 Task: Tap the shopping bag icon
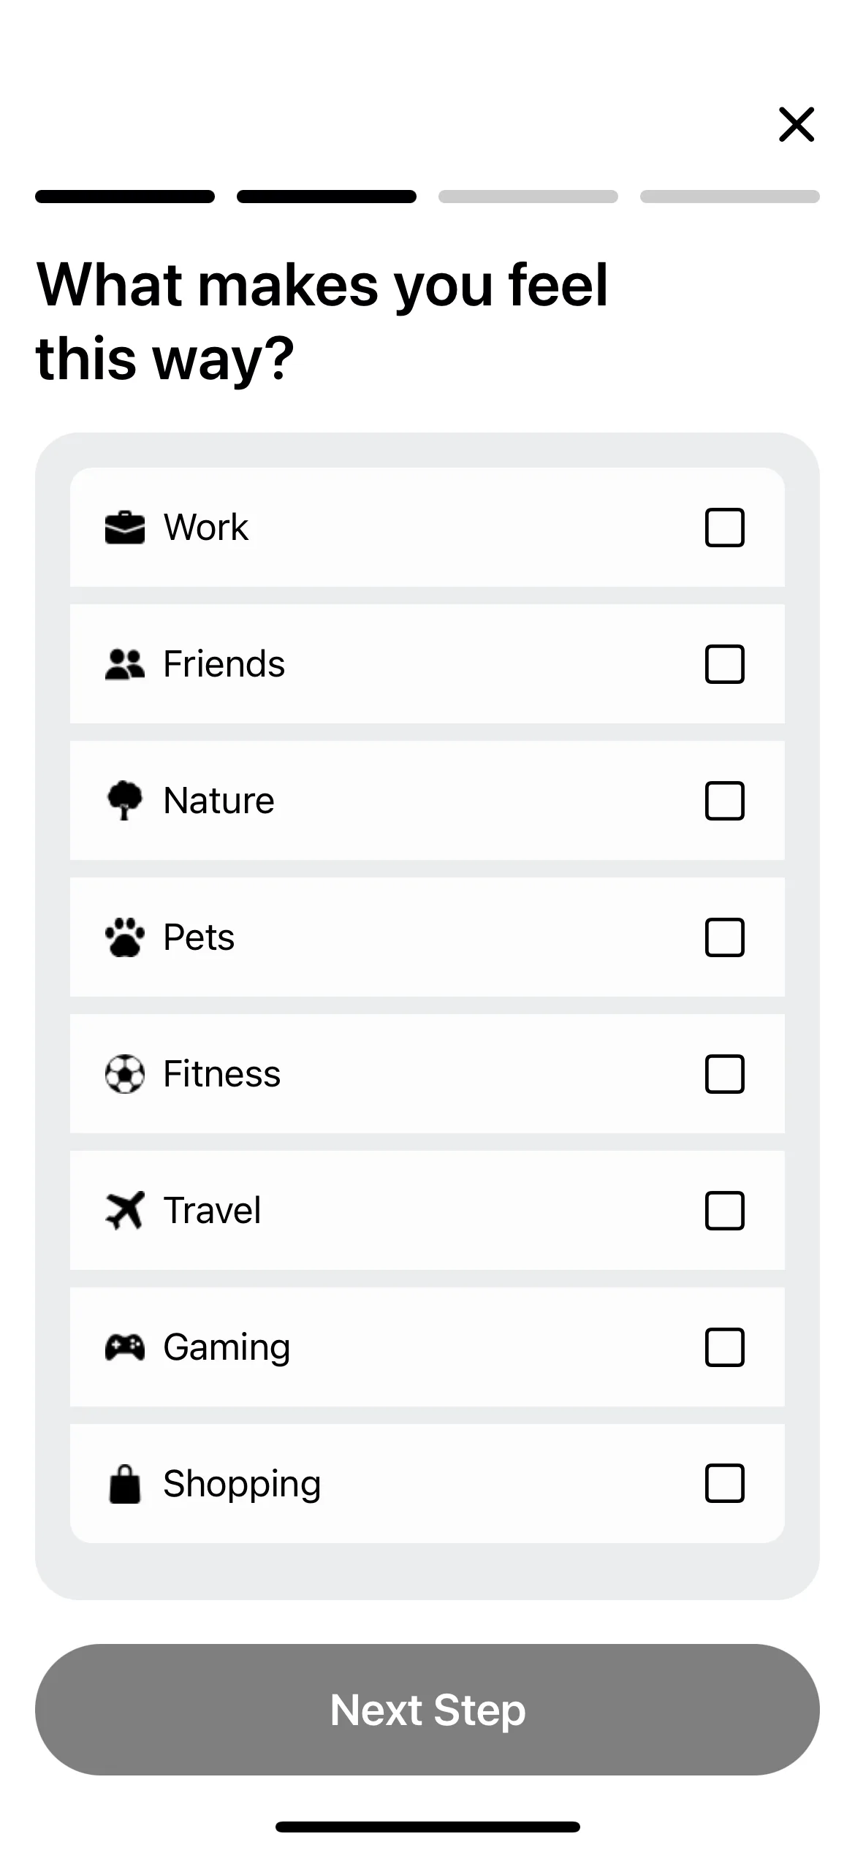[x=125, y=1484]
